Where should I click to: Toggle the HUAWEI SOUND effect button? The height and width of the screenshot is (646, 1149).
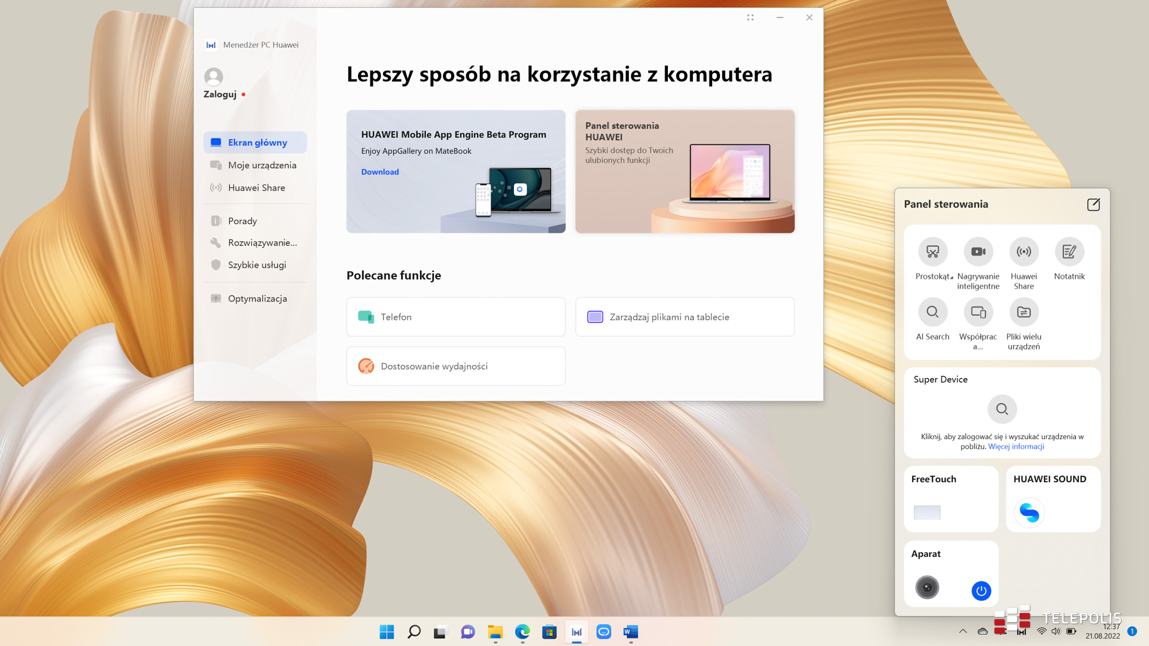(x=1029, y=513)
